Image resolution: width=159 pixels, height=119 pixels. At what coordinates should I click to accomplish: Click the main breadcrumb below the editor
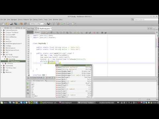click(x=49, y=78)
